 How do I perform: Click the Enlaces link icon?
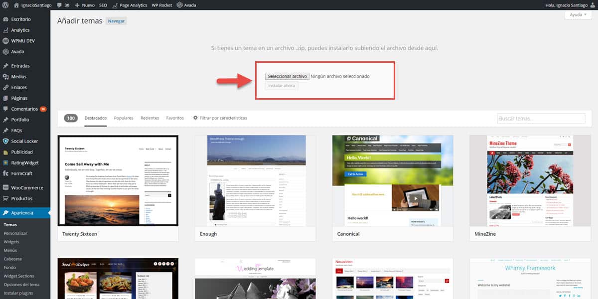tap(5, 87)
